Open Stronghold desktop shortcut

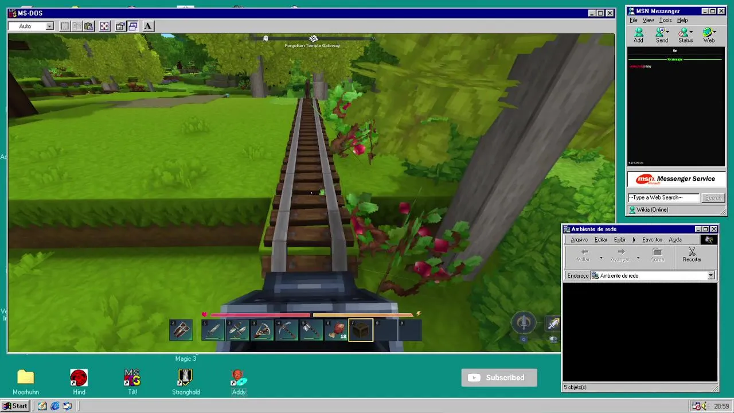coord(186,382)
